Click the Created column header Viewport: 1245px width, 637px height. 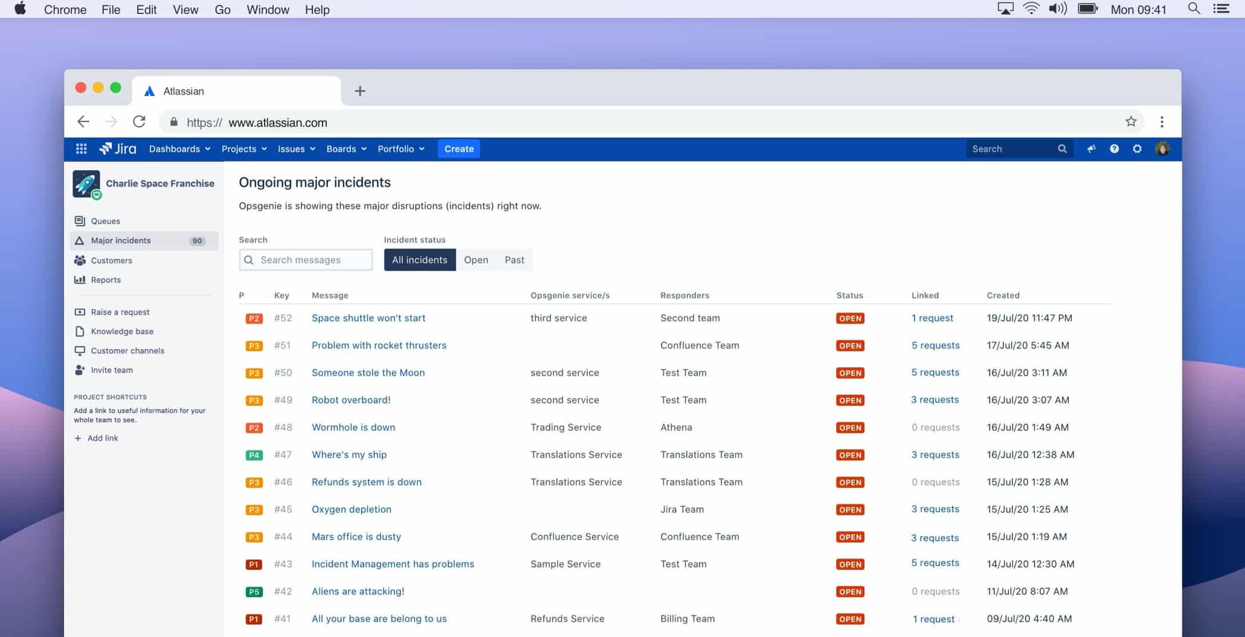[x=1003, y=295]
